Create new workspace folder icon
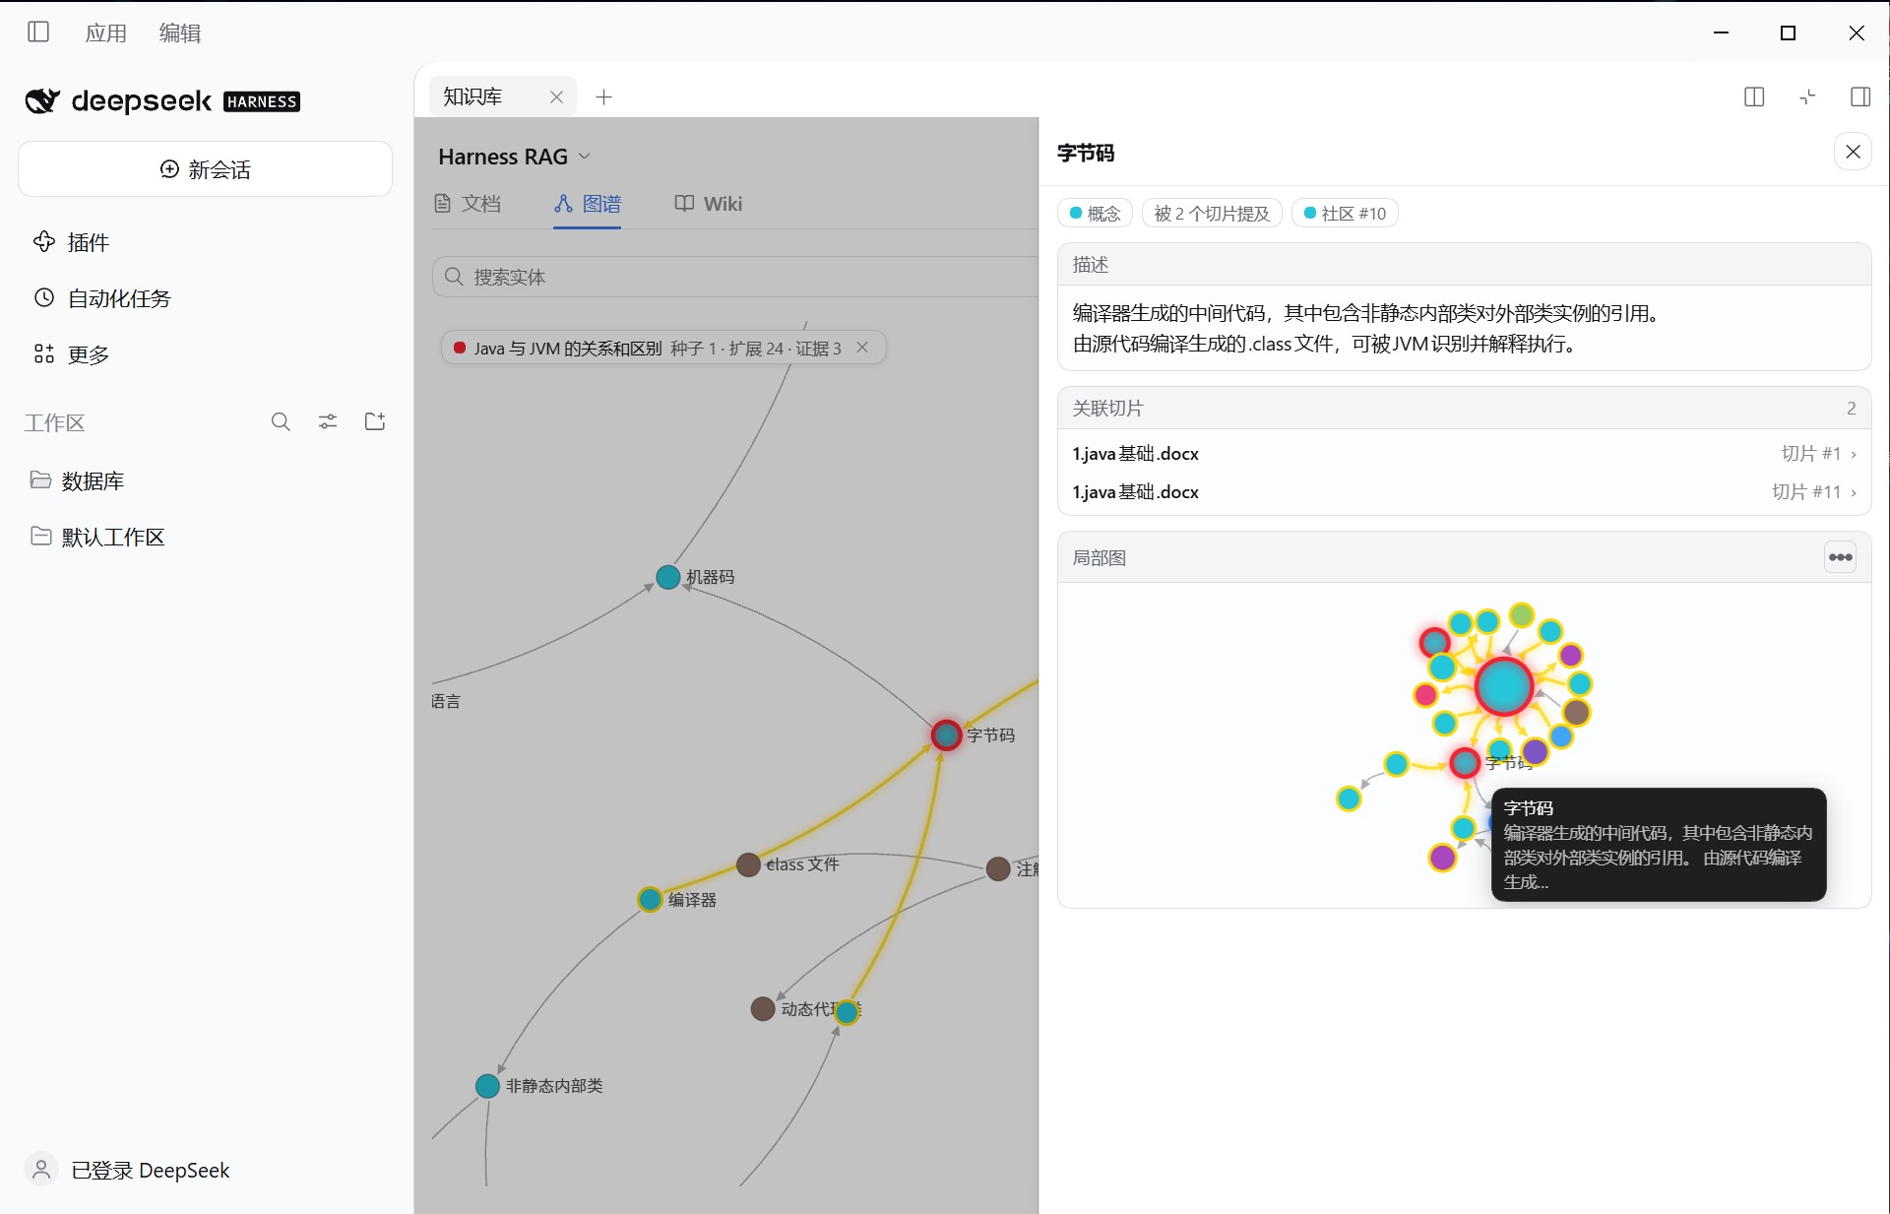1890x1214 pixels. [x=375, y=422]
